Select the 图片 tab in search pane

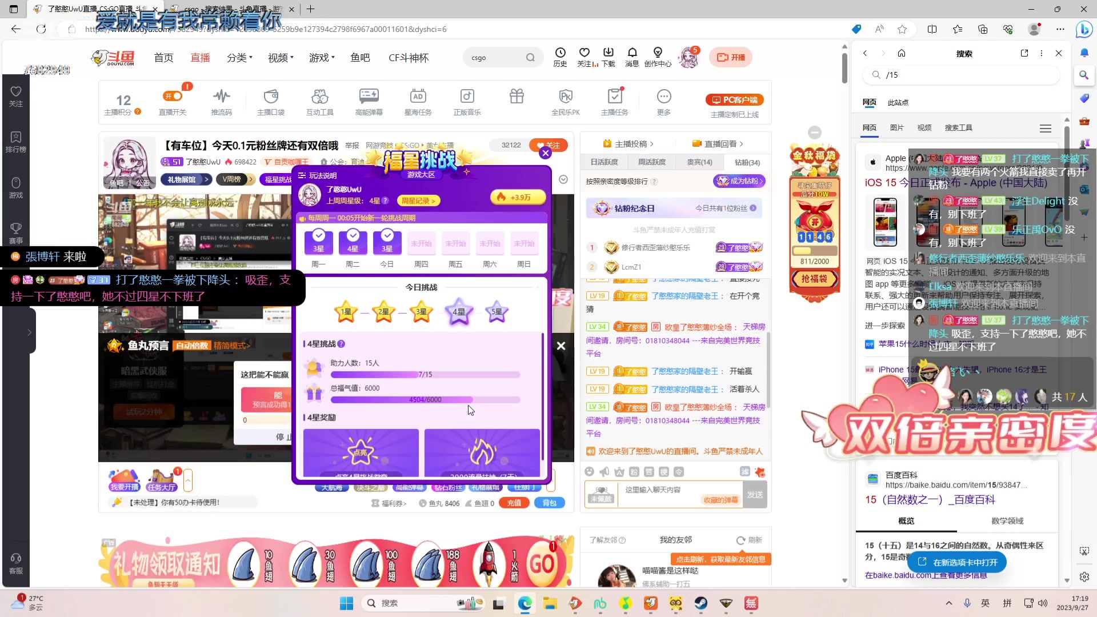coord(897,128)
